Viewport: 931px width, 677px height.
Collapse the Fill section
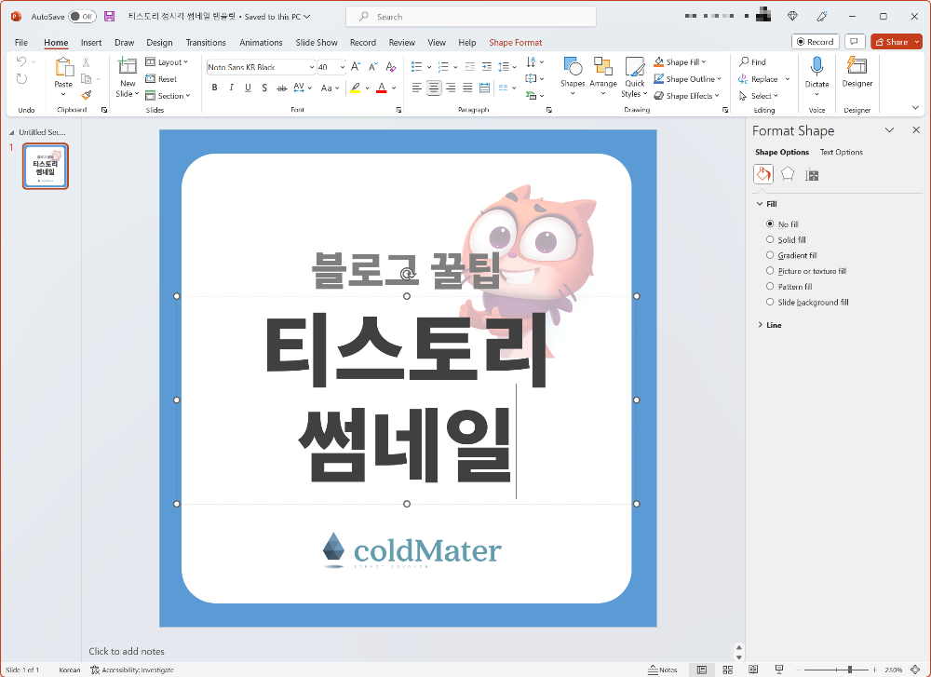click(x=762, y=203)
